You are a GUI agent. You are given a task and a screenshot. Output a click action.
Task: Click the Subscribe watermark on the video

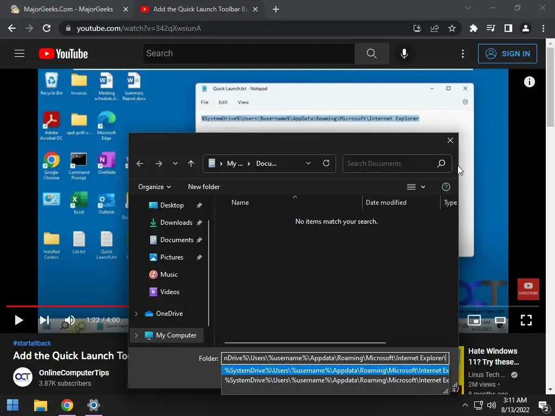(x=528, y=289)
